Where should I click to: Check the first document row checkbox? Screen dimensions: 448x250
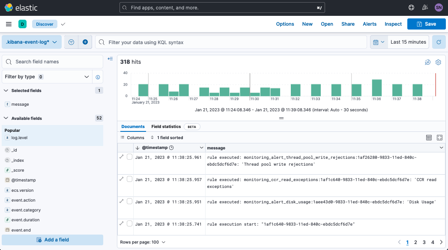pyautogui.click(x=129, y=156)
